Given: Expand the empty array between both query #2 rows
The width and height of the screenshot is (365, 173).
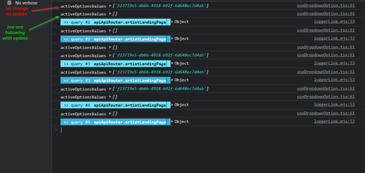Looking at the screenshot, I should (x=110, y=31).
